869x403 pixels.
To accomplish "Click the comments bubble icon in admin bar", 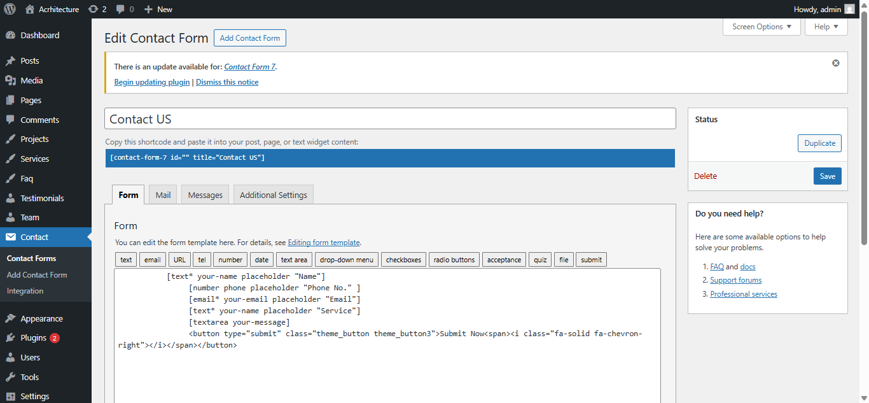I will tap(120, 9).
